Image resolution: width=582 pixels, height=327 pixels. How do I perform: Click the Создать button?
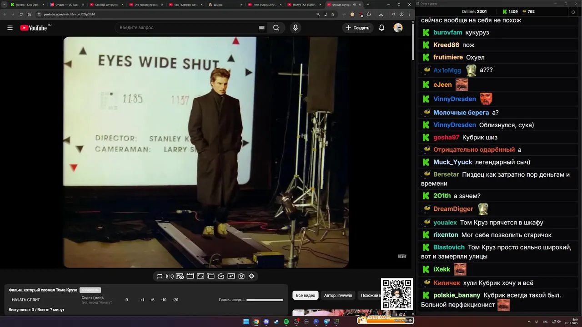[358, 28]
